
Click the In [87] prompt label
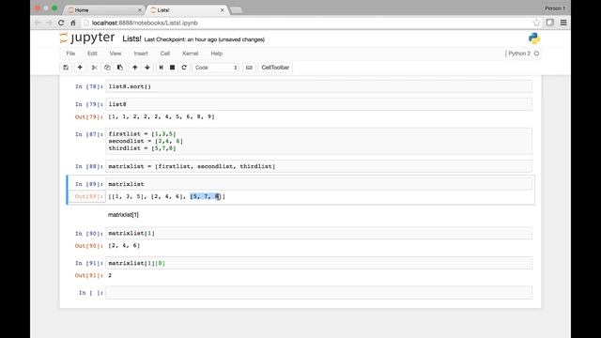(89, 134)
